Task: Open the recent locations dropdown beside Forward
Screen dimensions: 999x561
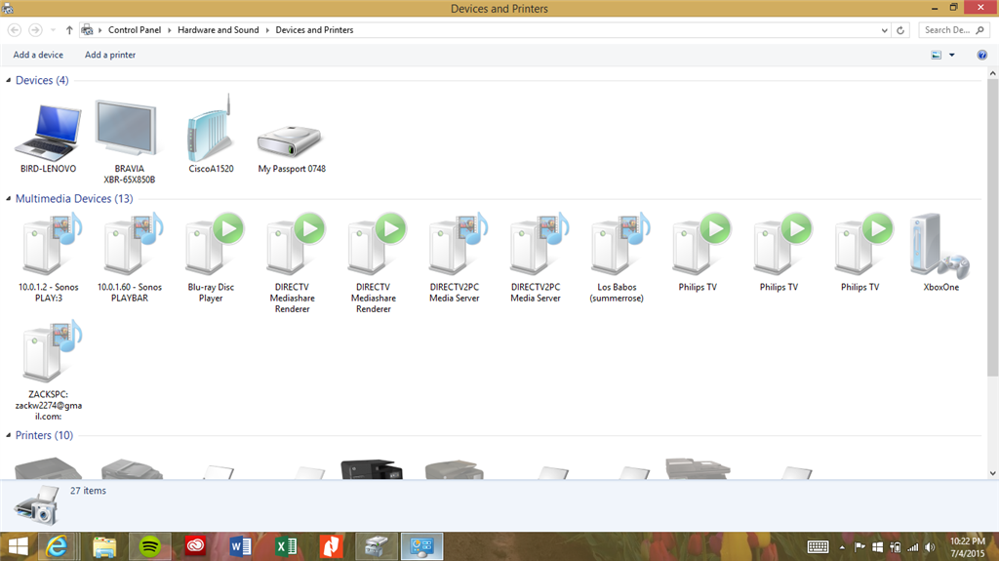Action: pyautogui.click(x=53, y=30)
